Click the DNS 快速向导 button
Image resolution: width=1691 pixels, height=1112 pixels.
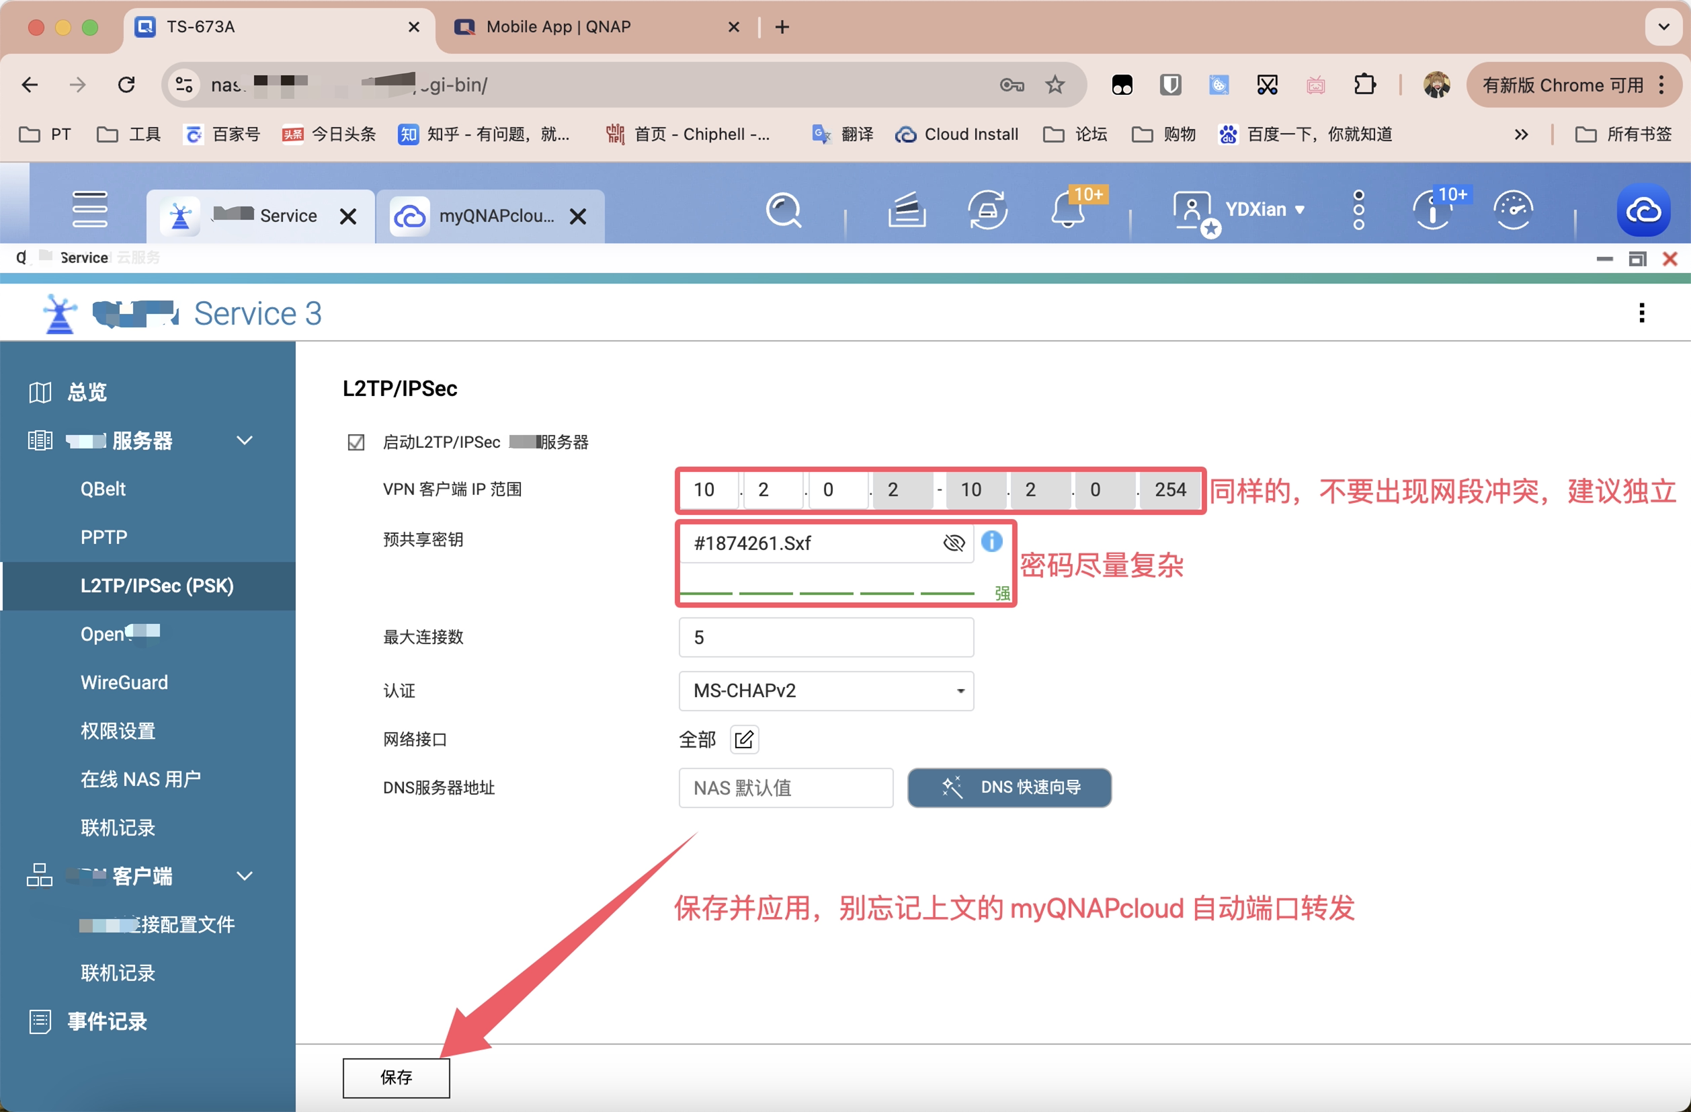pyautogui.click(x=1009, y=787)
